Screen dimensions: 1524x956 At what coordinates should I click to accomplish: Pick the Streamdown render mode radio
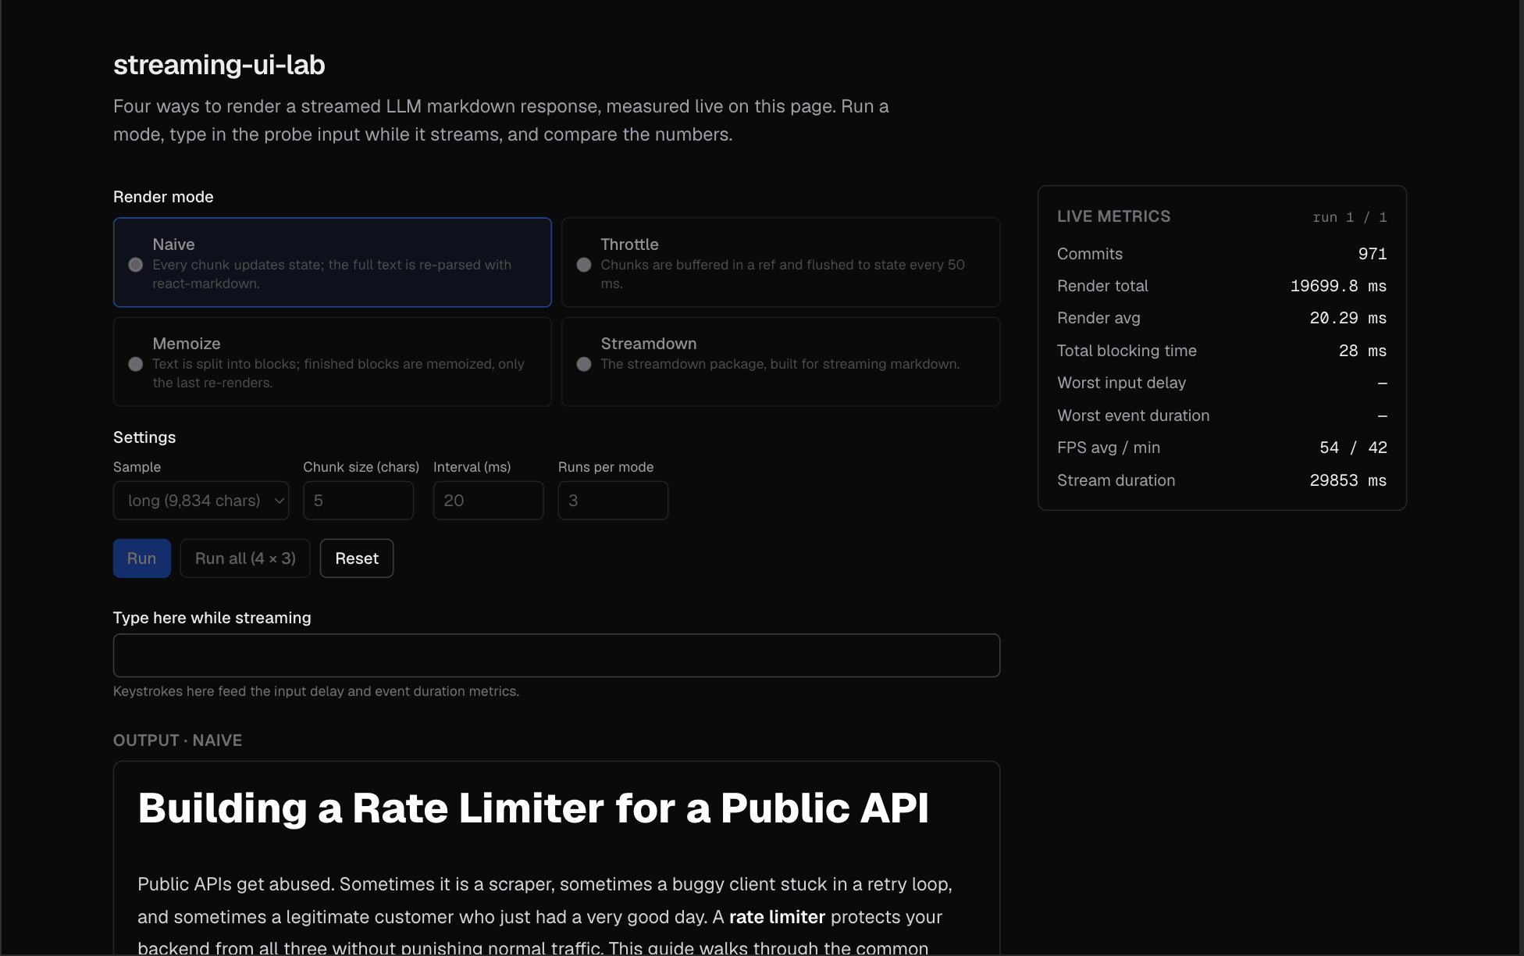point(584,364)
